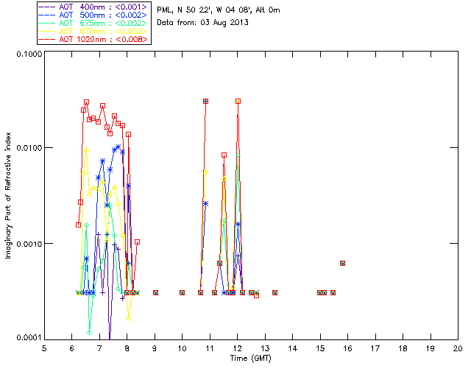Image resolution: width=471 pixels, height=377 pixels.
Task: Click the AOT 400nm legend label
Action: click(103, 7)
